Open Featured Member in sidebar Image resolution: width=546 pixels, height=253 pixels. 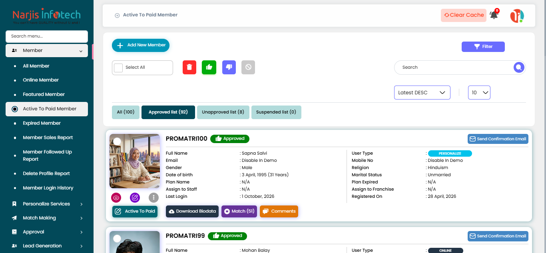pos(44,94)
